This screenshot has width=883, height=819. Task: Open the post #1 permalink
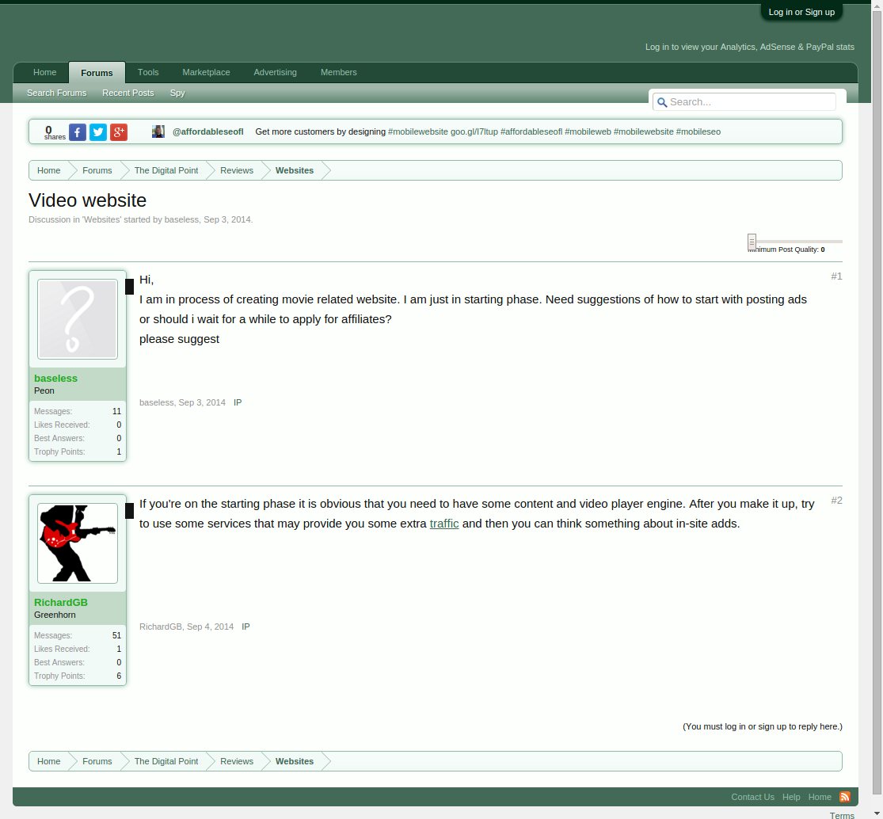click(836, 276)
